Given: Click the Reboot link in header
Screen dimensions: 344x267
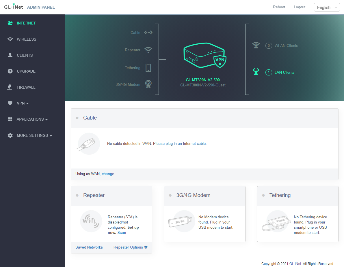Looking at the screenshot, I should point(279,7).
